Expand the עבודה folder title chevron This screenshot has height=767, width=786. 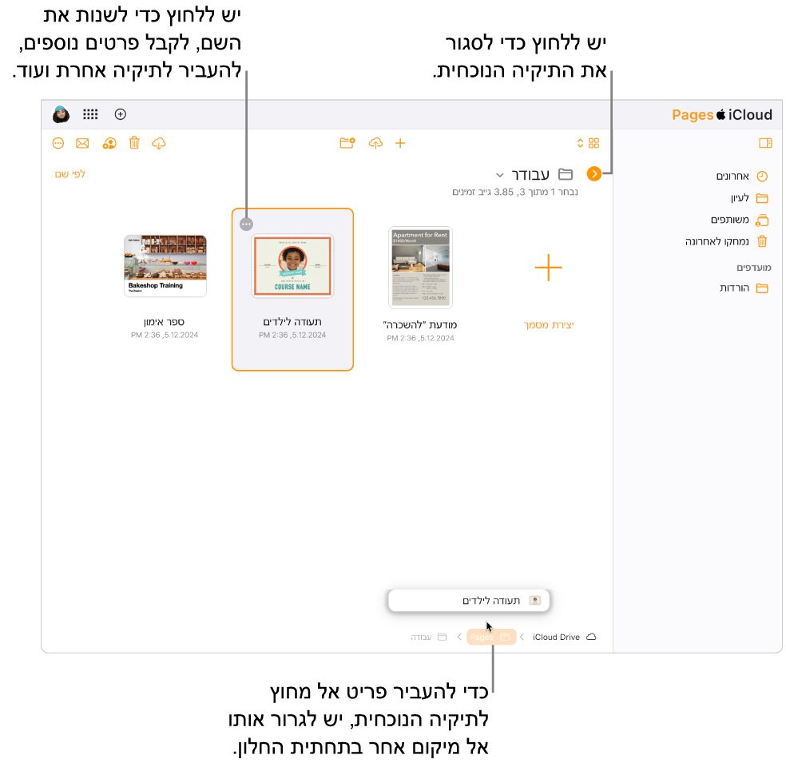point(499,175)
